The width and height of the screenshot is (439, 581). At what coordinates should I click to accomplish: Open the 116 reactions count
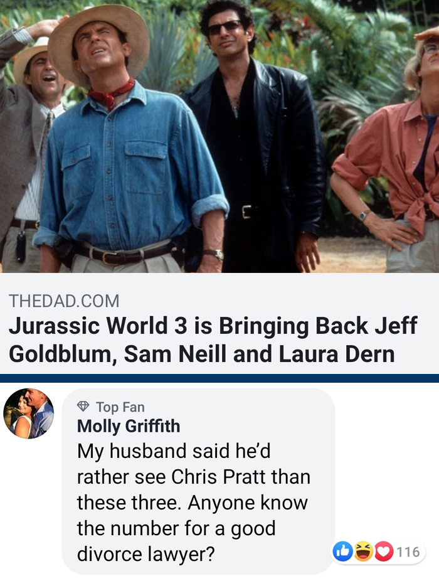pos(408,552)
